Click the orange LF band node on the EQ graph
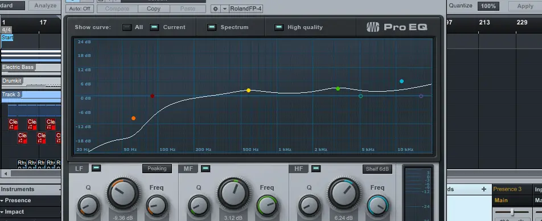This screenshot has height=221, width=542. coord(133,118)
